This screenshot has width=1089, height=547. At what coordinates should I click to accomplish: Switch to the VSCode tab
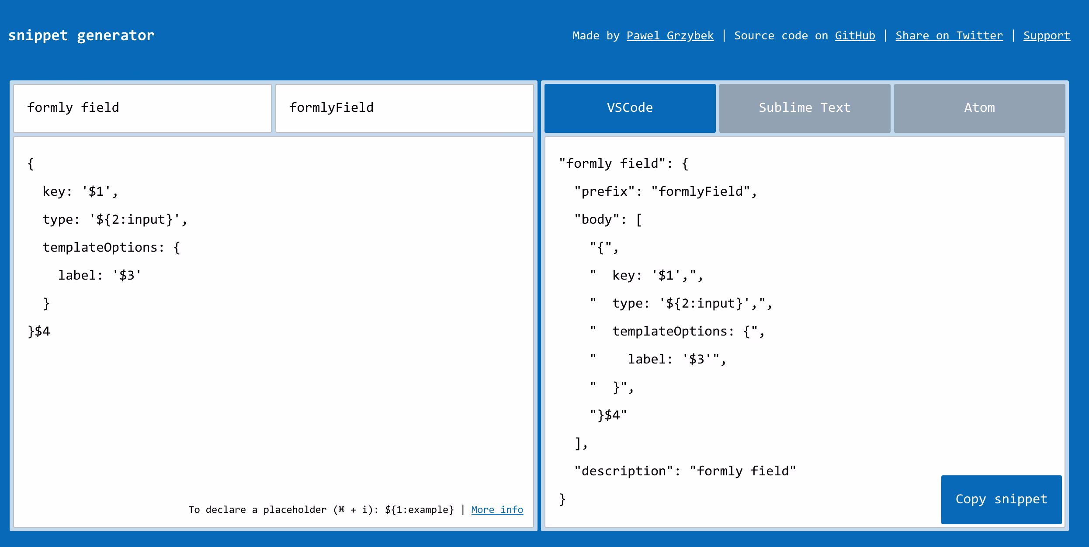(x=630, y=108)
